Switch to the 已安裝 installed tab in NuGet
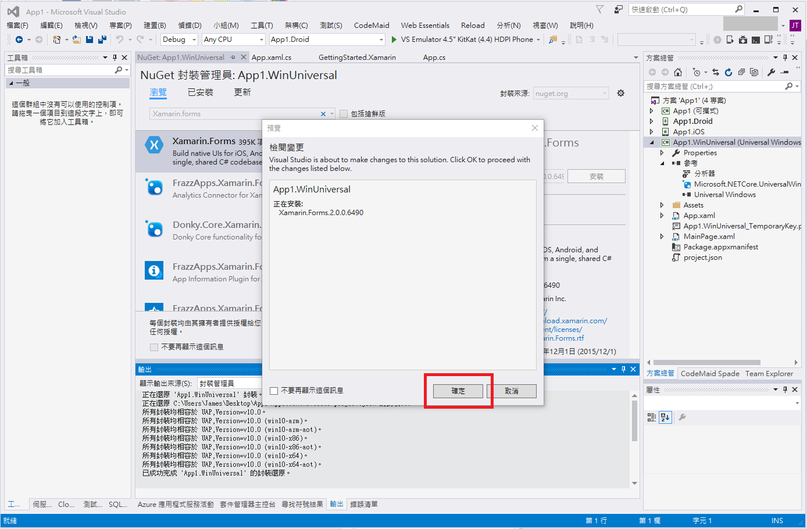Image resolution: width=807 pixels, height=529 pixels. point(201,92)
